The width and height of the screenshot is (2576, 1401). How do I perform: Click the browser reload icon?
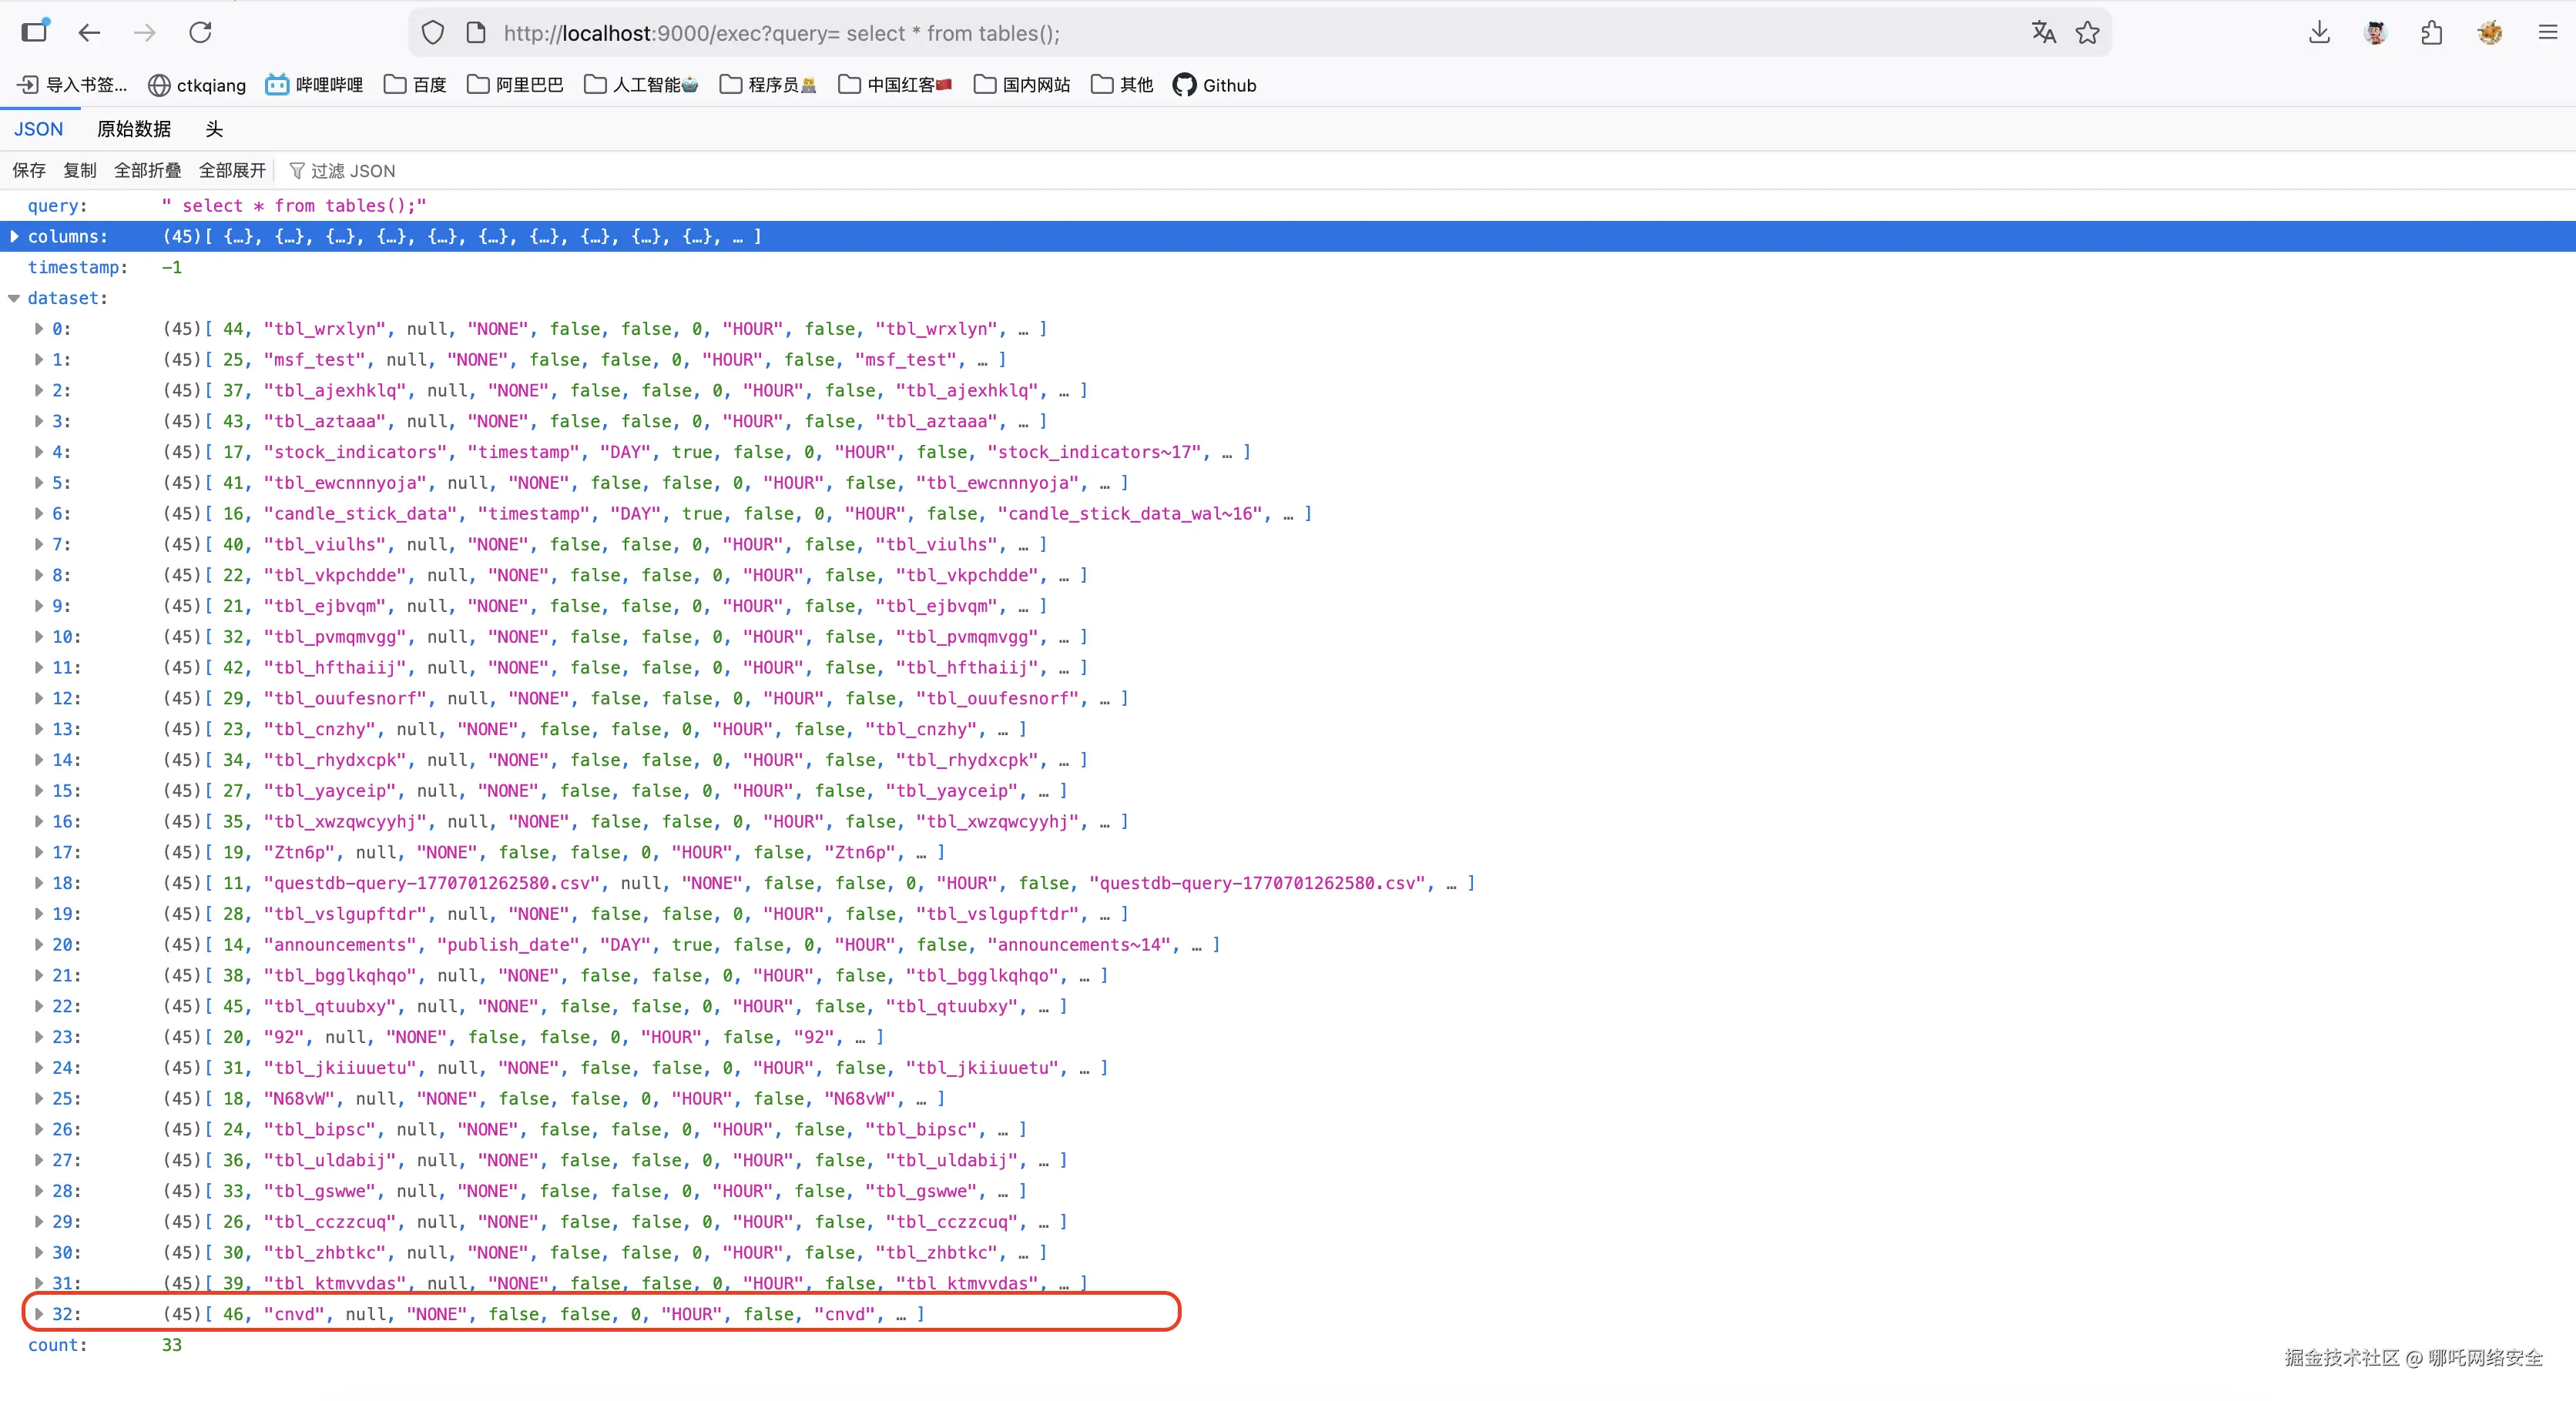[200, 33]
